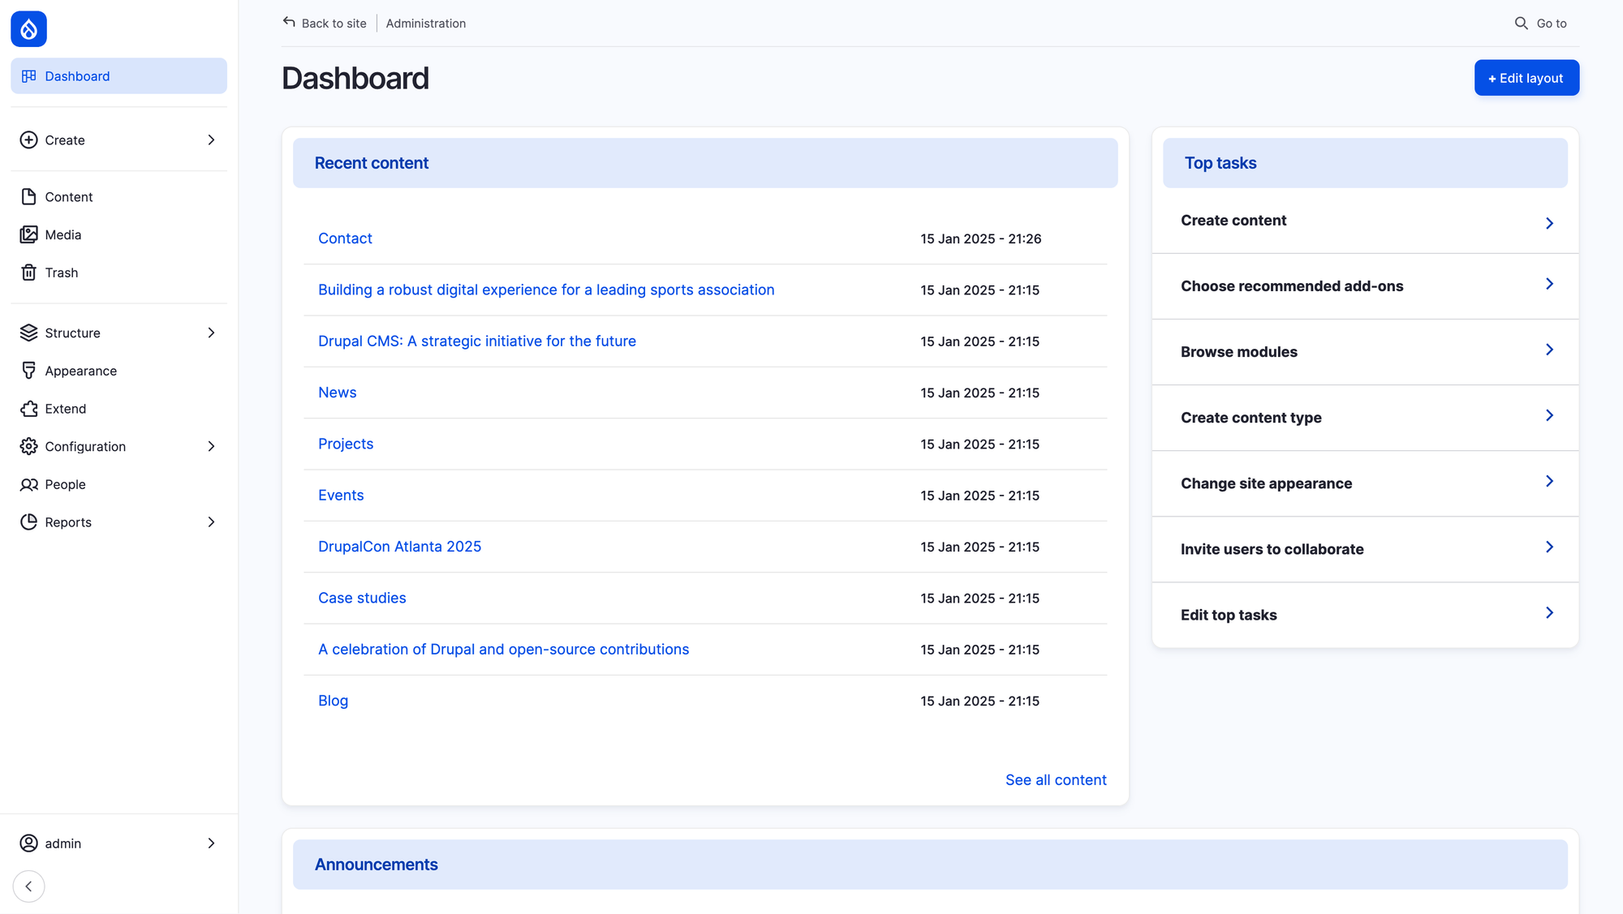1623x914 pixels.
Task: Click Create content type task
Action: coord(1365,418)
